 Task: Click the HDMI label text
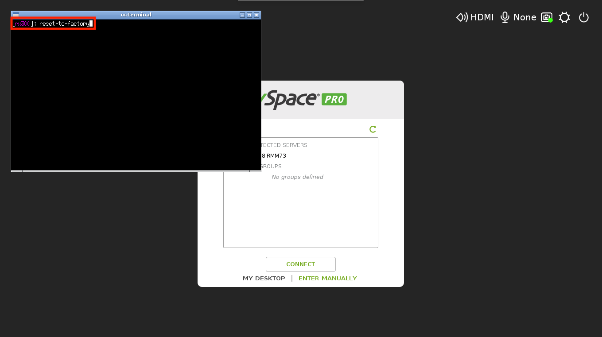(x=482, y=17)
